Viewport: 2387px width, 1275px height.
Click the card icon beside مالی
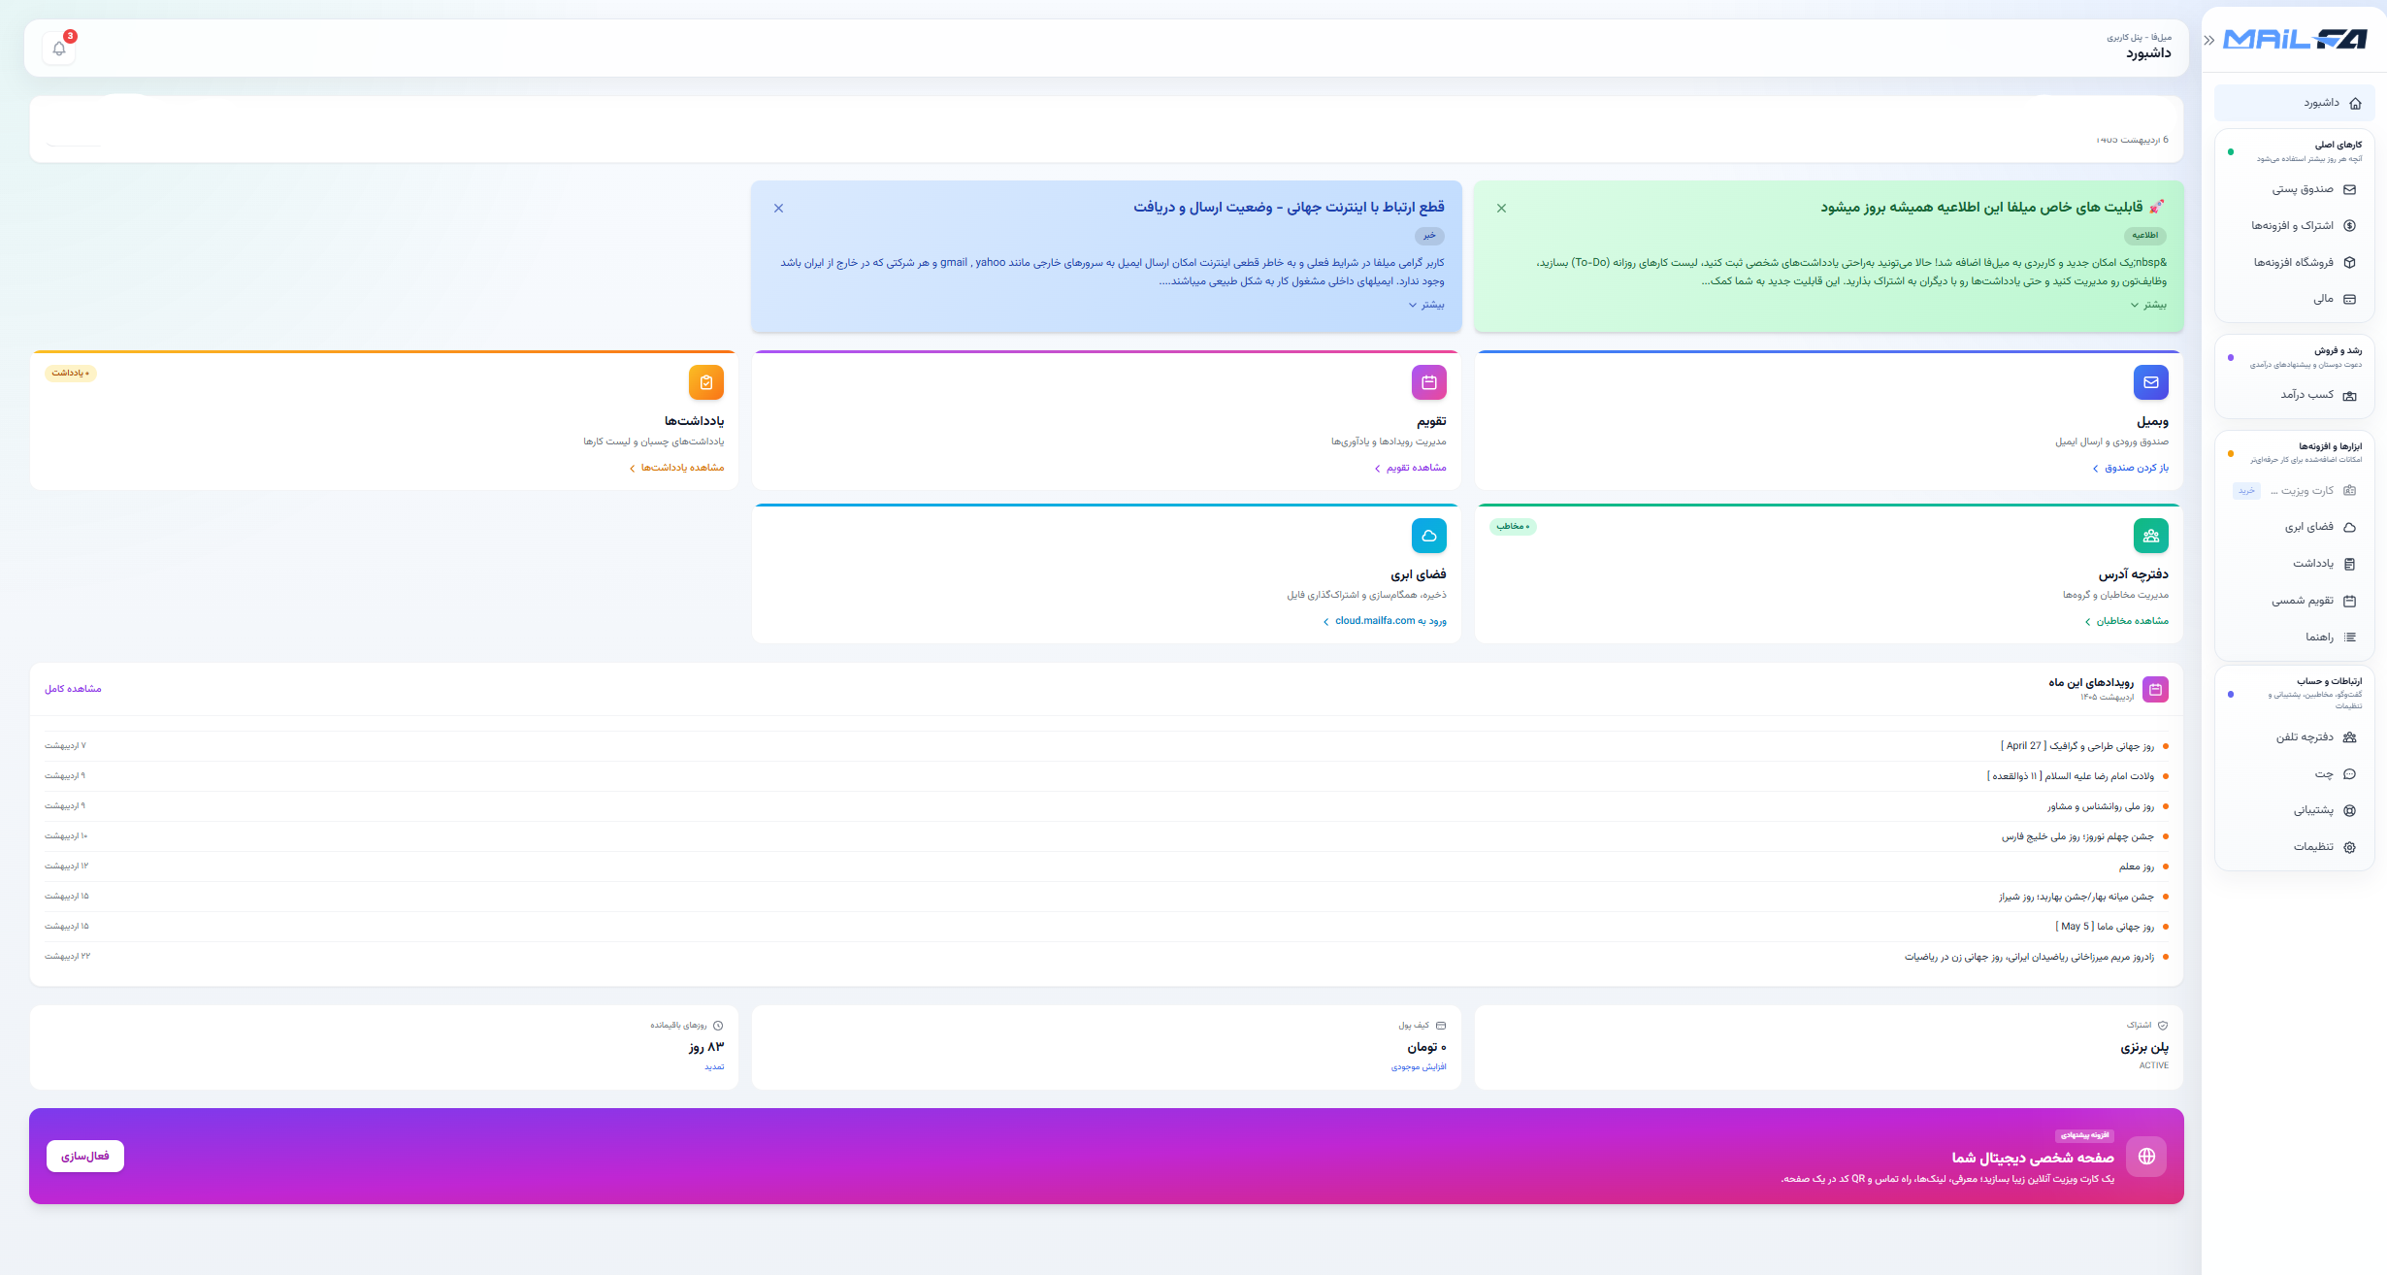[x=2349, y=300]
